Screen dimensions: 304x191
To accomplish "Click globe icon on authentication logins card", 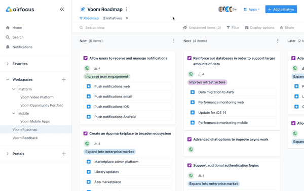I will [x=191, y=175].
